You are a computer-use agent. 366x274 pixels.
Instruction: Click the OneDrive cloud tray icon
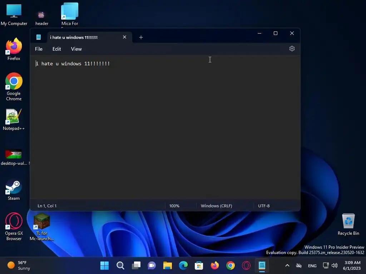pos(299,265)
